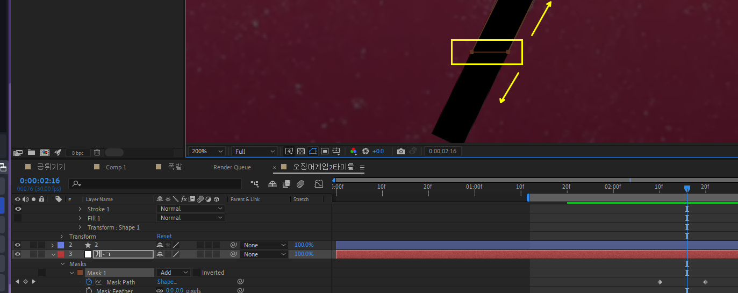The height and width of the screenshot is (293, 738).
Task: Click the viewer 0:00:02:16 preview time
Action: coord(442,151)
